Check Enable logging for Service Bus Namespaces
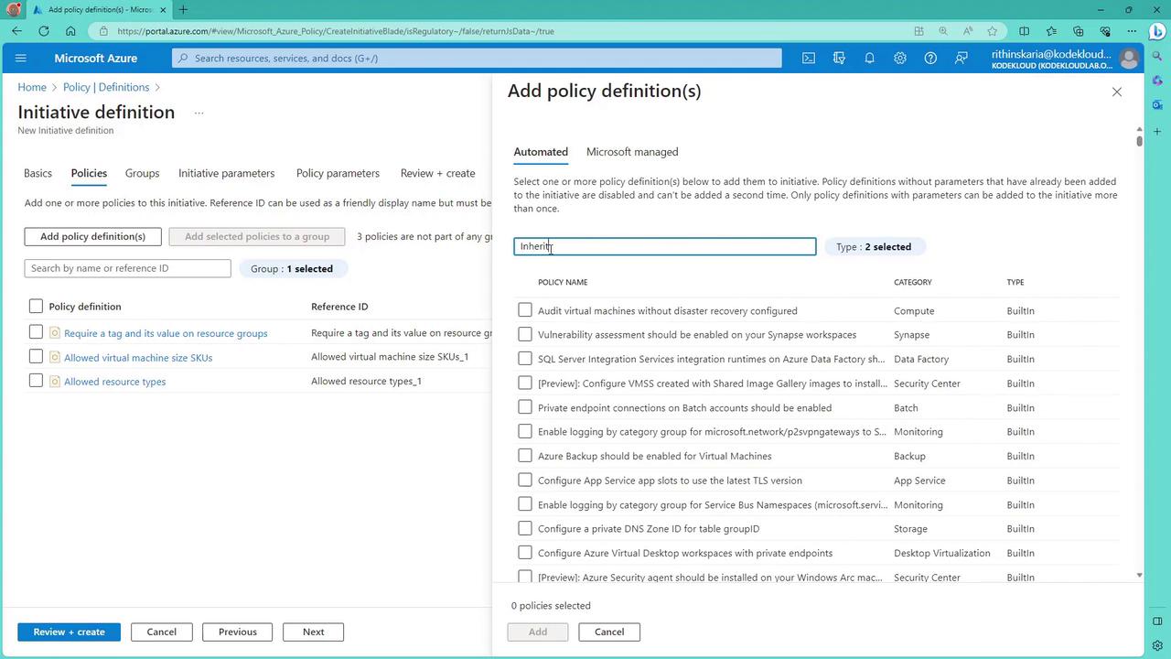The width and height of the screenshot is (1171, 659). (525, 504)
